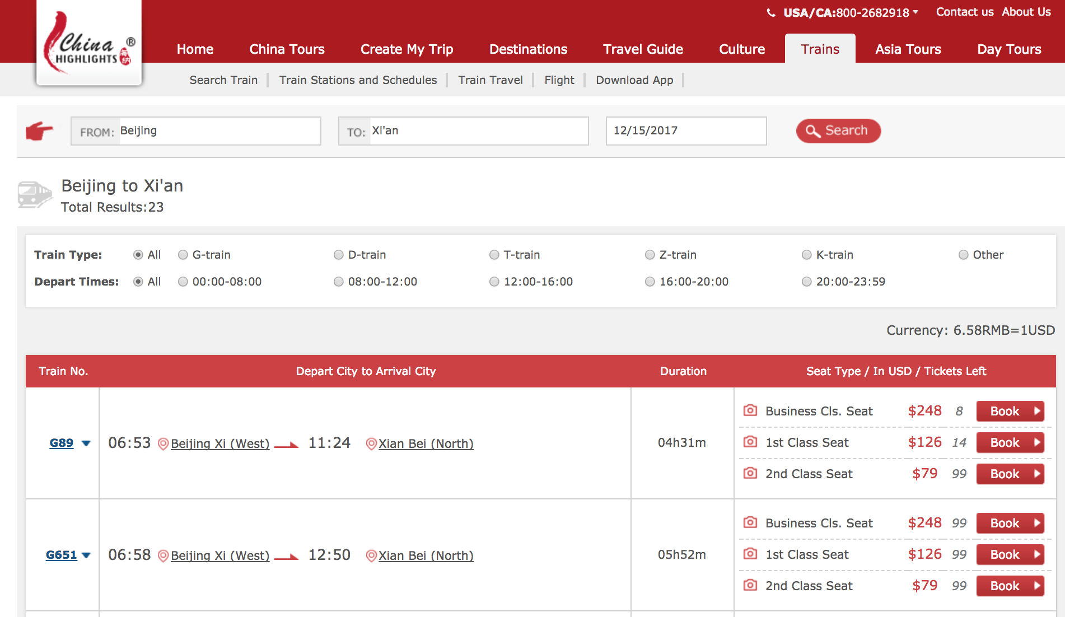Click Contact us link
1065x617 pixels.
[x=965, y=12]
